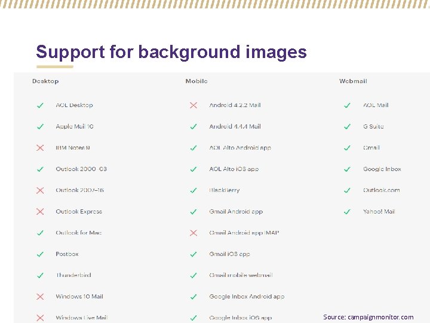
Task: Click the green check beside G Suite
Action: (x=347, y=127)
